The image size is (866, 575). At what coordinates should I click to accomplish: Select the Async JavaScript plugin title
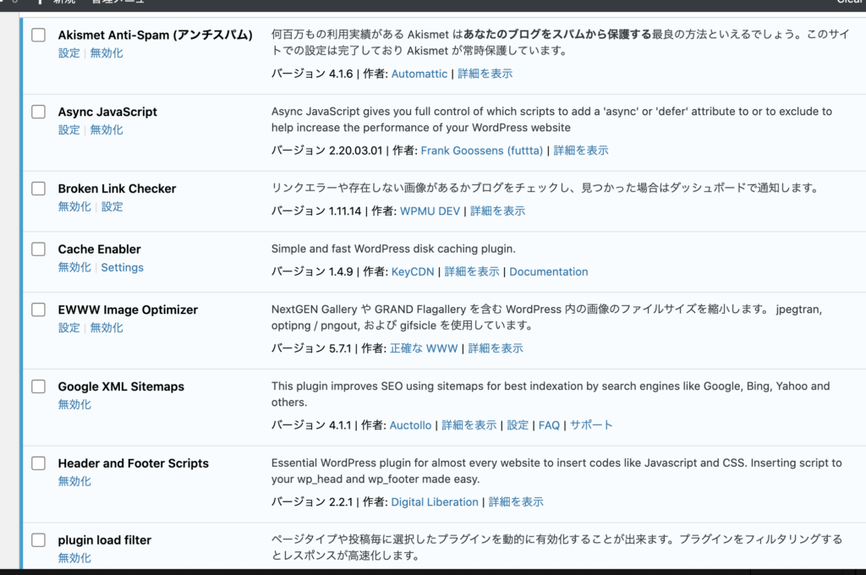tap(107, 112)
